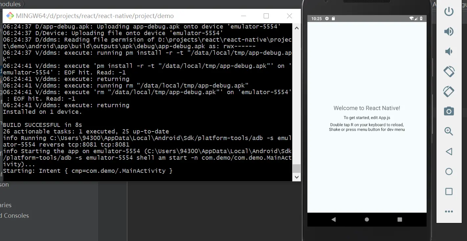
Task: Tap the recent apps square on the phone's navigation bar
Action: coord(400,219)
